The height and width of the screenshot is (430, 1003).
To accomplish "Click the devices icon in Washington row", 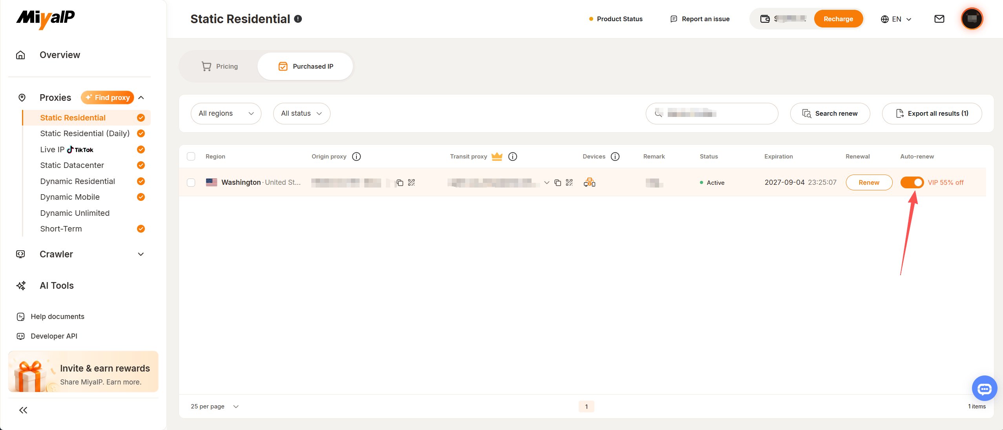I will 589,182.
